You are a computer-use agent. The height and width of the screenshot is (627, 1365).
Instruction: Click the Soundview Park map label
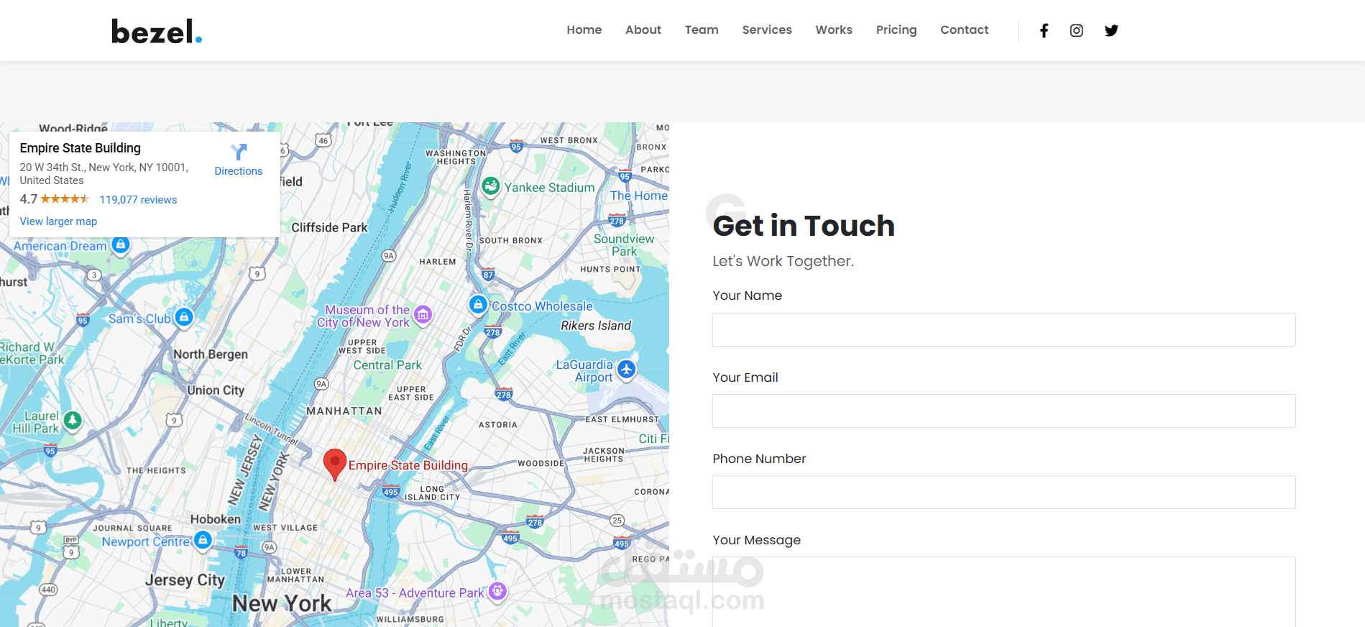click(x=624, y=245)
